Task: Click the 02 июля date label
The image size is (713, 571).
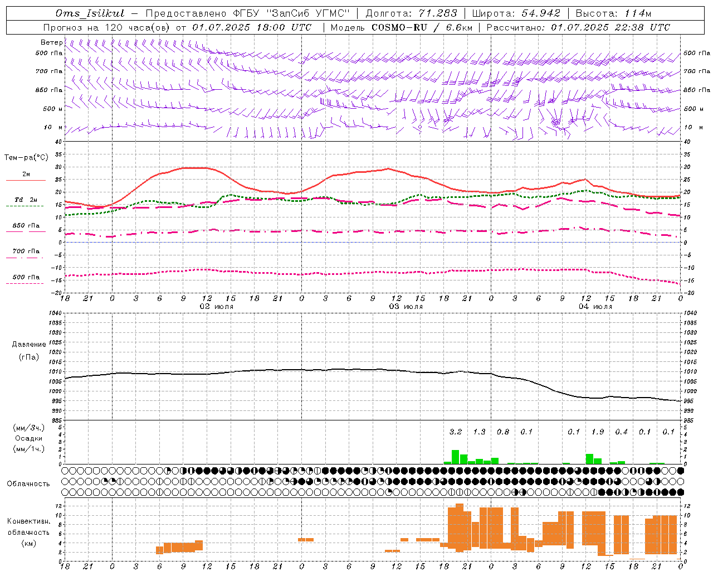Action: [x=216, y=307]
